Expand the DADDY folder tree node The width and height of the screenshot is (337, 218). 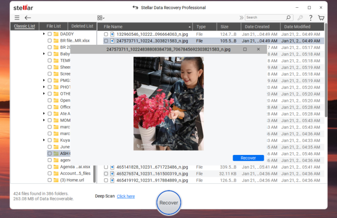pos(44,34)
